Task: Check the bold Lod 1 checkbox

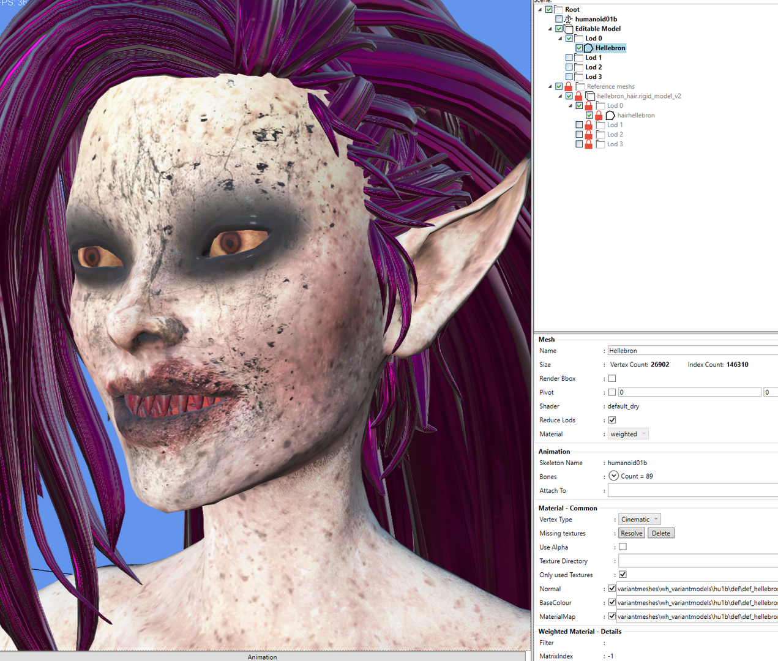Action: click(569, 58)
